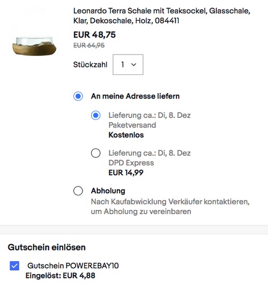268x287 pixels.
Task: Select the DPD Express delivery radio button
Action: pos(95,153)
